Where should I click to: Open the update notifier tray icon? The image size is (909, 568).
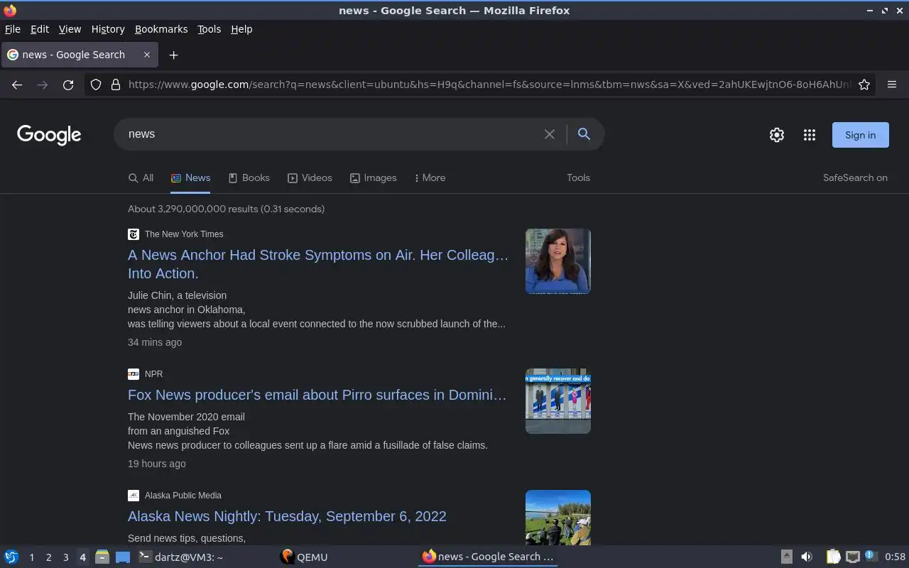(x=871, y=557)
